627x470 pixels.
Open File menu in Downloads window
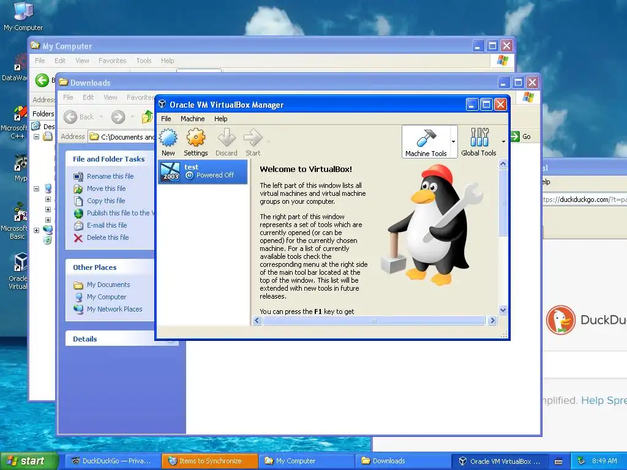click(69, 97)
